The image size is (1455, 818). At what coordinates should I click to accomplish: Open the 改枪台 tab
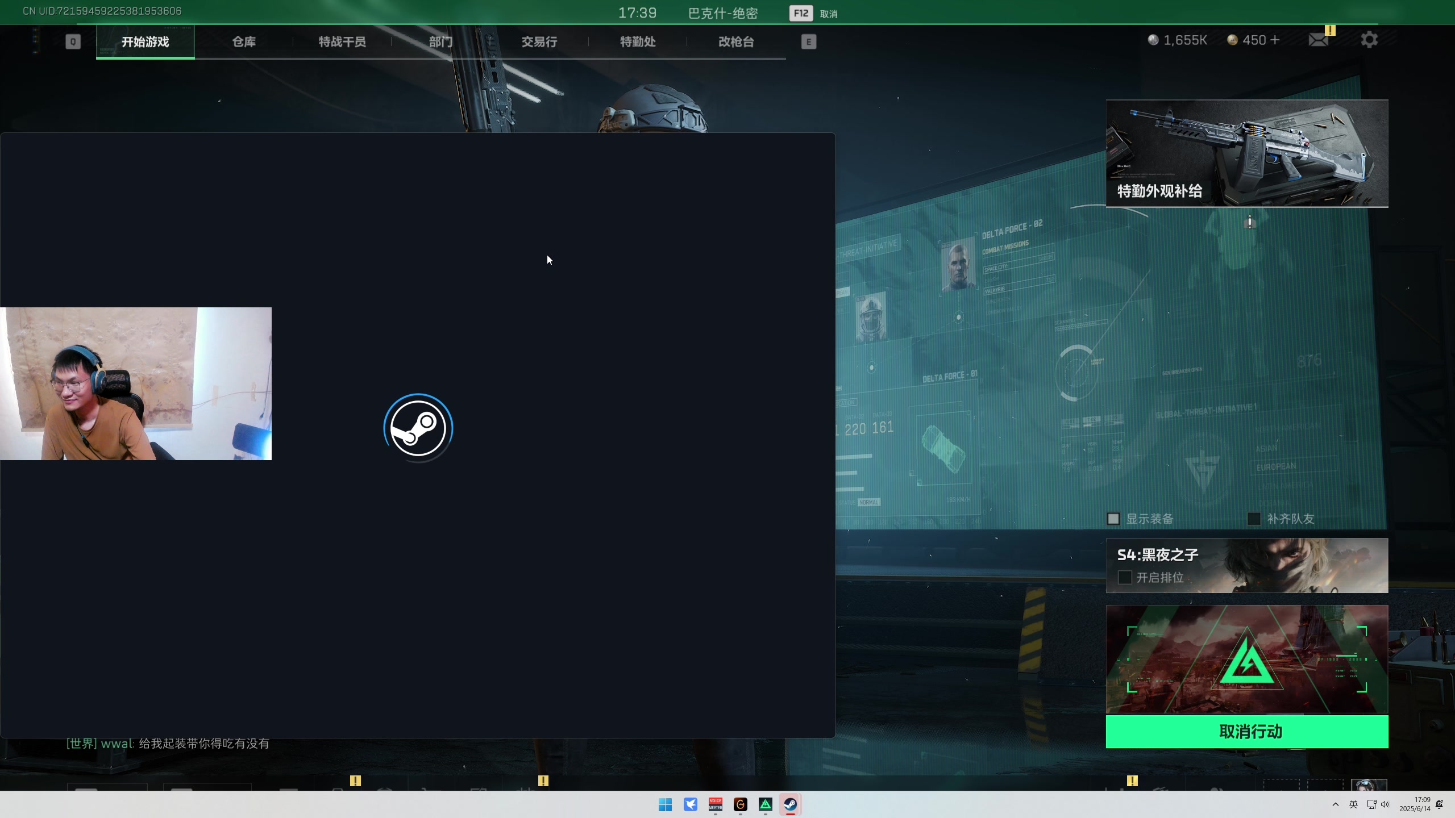pyautogui.click(x=736, y=41)
